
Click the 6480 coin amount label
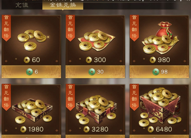(164, 129)
